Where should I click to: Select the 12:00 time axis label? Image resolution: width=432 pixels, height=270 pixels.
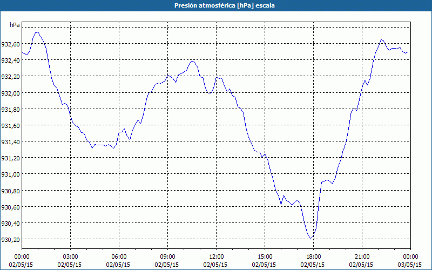(x=217, y=256)
